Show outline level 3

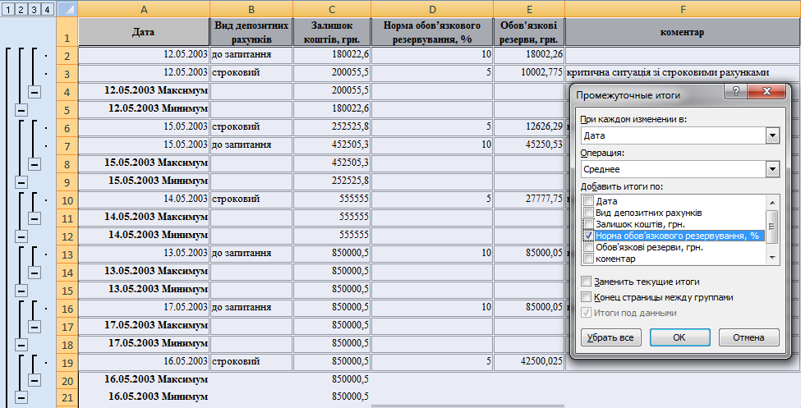(x=34, y=9)
